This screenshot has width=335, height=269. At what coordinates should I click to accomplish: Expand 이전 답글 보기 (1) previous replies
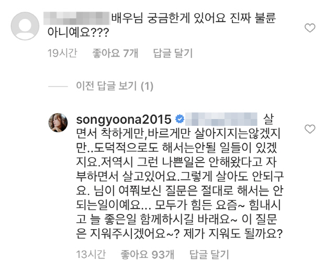pos(115,86)
